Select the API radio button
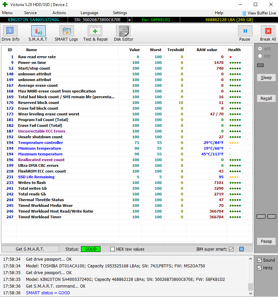Screen dimensions: 278x297 pos(260,49)
